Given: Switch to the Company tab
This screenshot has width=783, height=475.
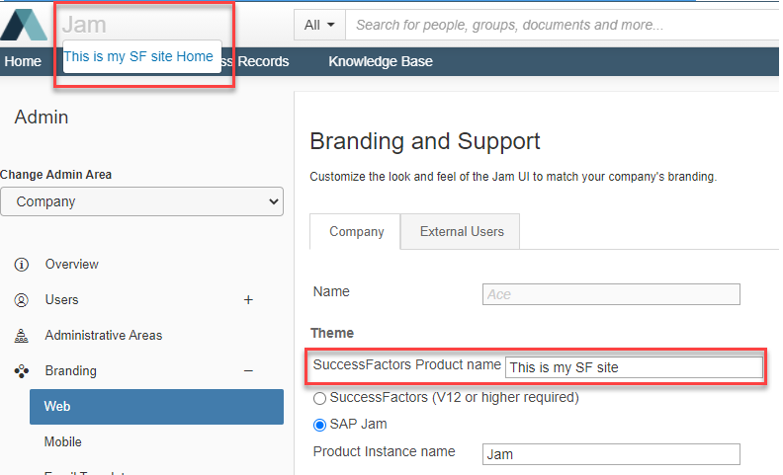Looking at the screenshot, I should coord(356,231).
